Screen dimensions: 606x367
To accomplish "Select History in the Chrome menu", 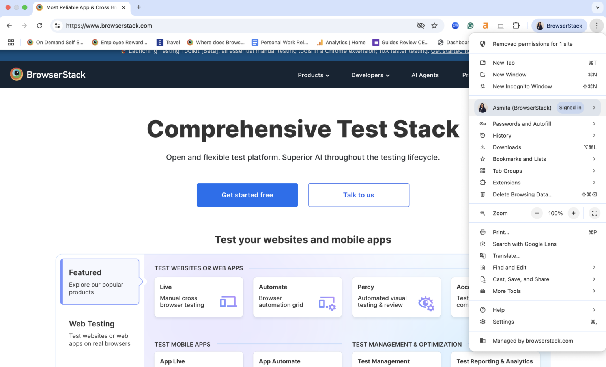I will point(502,135).
